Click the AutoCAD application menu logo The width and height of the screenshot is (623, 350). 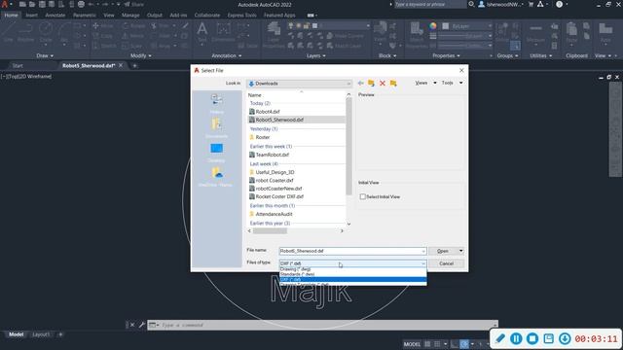point(5,4)
